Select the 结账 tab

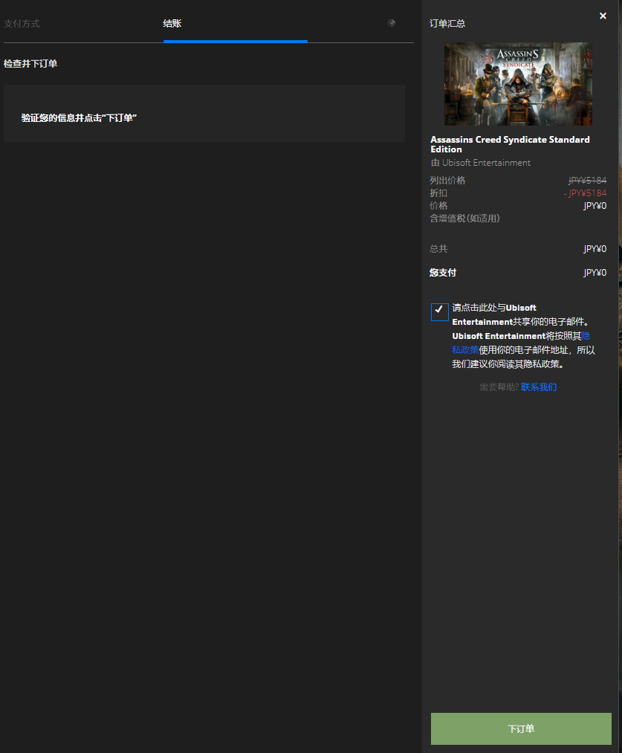pyautogui.click(x=172, y=24)
